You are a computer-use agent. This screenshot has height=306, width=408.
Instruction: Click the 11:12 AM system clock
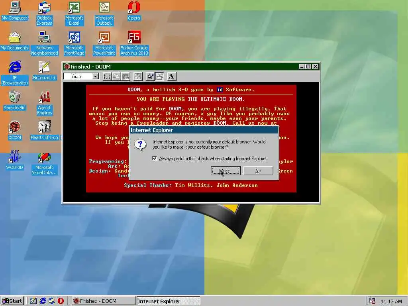tap(391, 301)
